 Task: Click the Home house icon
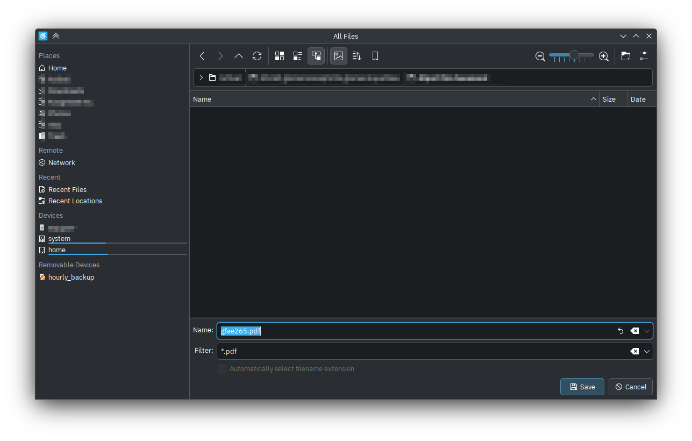pos(42,68)
